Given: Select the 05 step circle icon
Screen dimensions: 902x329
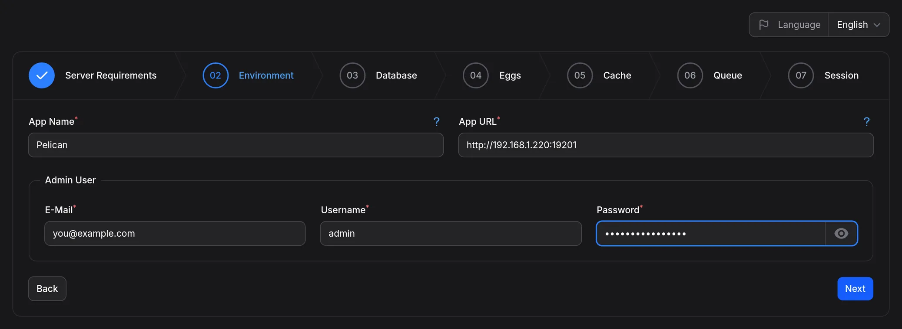Looking at the screenshot, I should point(580,75).
